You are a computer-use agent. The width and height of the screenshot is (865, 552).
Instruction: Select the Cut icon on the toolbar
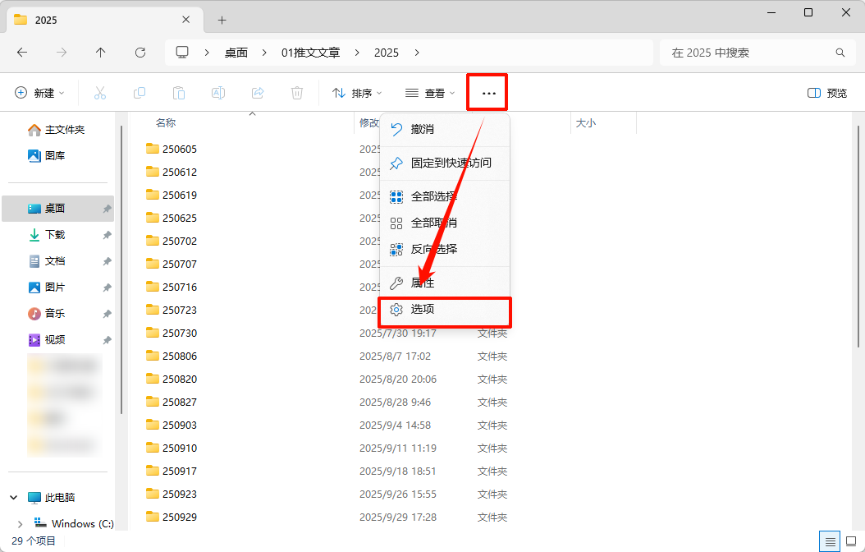click(x=100, y=92)
